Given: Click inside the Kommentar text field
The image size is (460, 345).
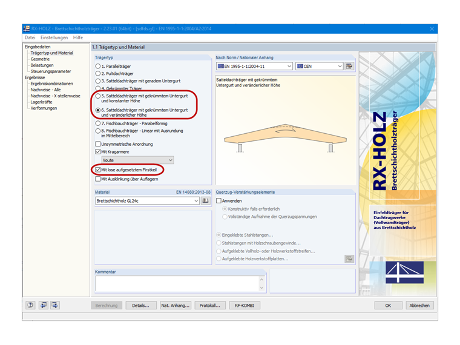Looking at the screenshot, I should pos(177,284).
